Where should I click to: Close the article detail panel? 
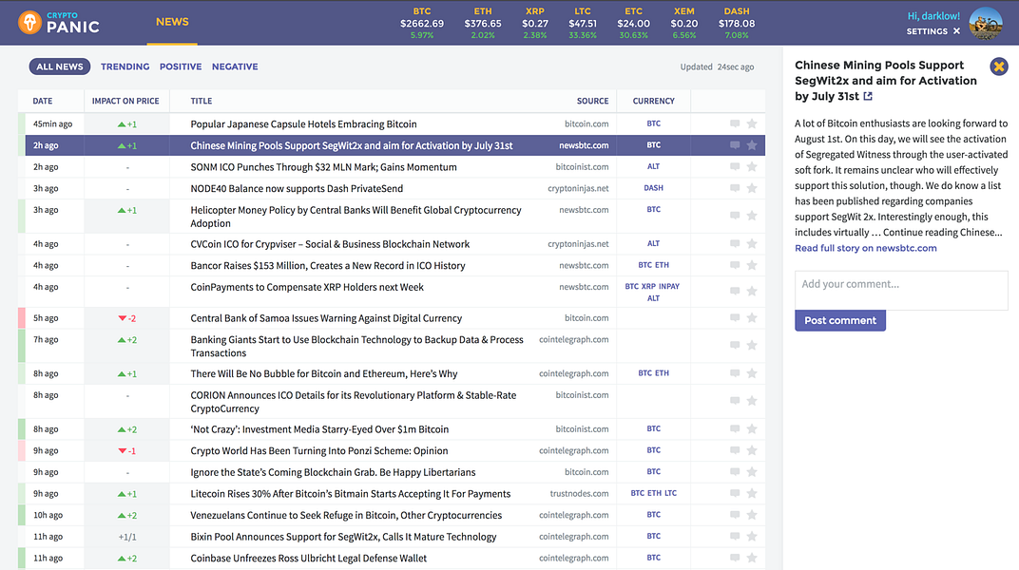tap(999, 66)
